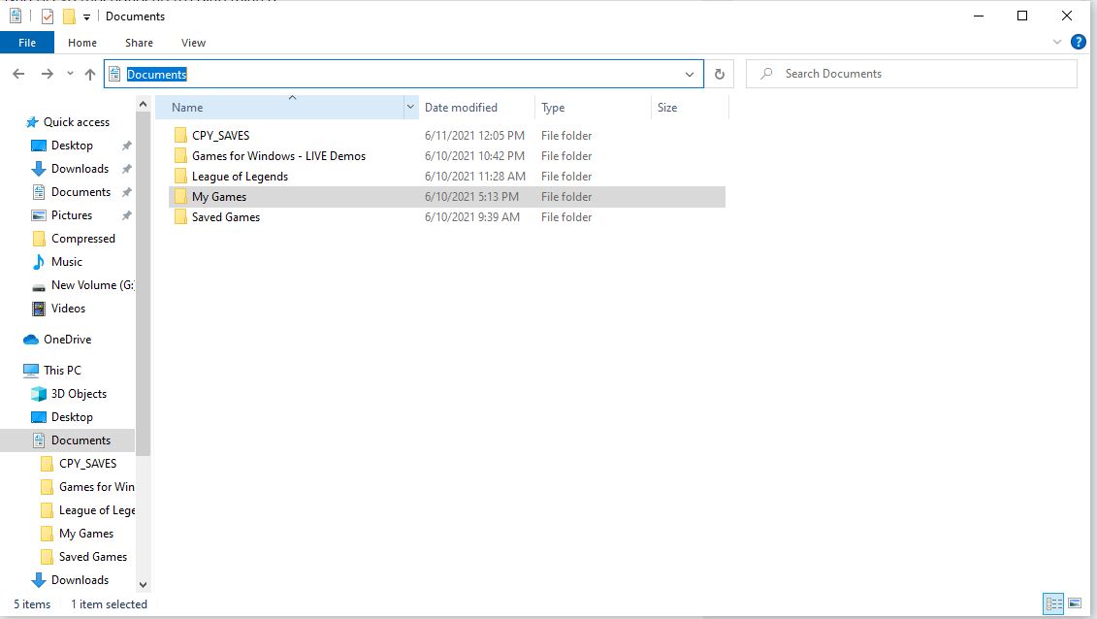Sort by Date modified column
This screenshot has height=619, width=1097.
click(461, 108)
